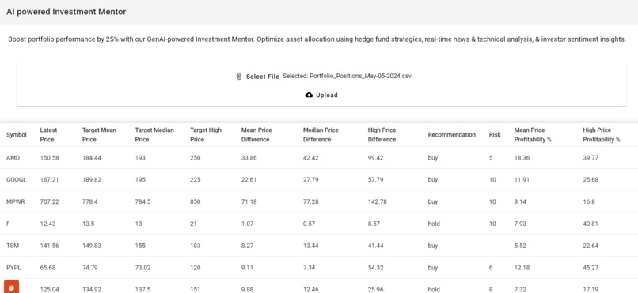Select the PYPL symbol cell
This screenshot has width=638, height=293.
pos(13,268)
